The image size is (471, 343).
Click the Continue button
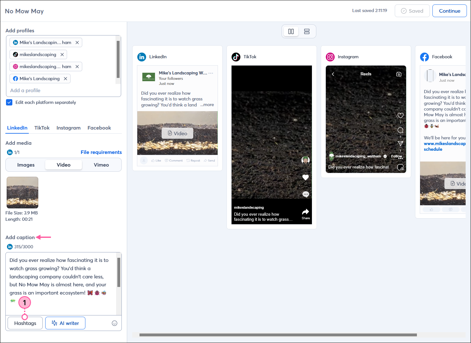[449, 10]
